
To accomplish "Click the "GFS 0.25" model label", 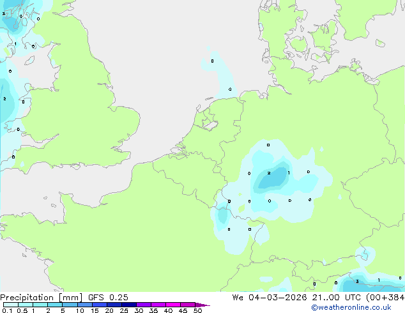I will pyautogui.click(x=108, y=298).
